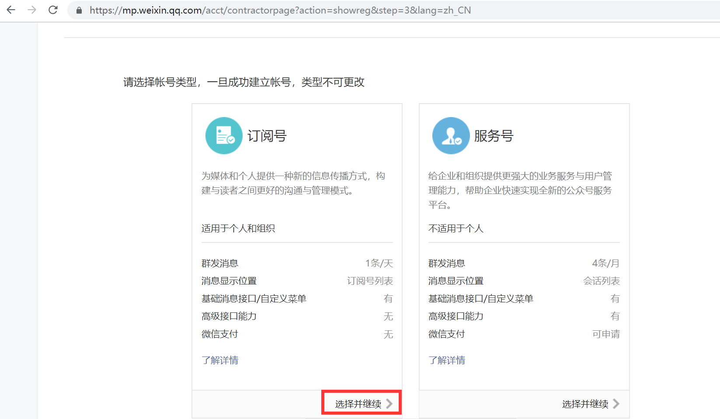Click the 订阅号 teal document icon
Image resolution: width=720 pixels, height=419 pixels.
click(224, 135)
